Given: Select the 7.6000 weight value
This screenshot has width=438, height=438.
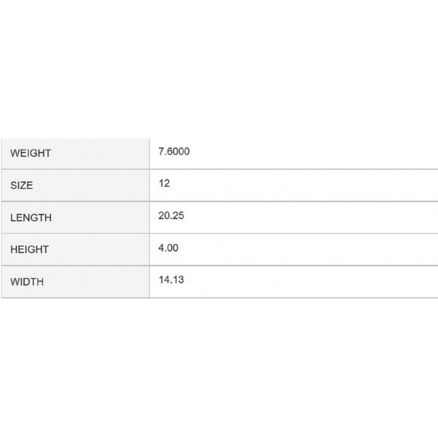Looking at the screenshot, I should point(174,152).
